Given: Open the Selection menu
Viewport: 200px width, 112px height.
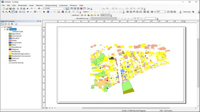Looking at the screenshot, I should click(x=39, y=5).
